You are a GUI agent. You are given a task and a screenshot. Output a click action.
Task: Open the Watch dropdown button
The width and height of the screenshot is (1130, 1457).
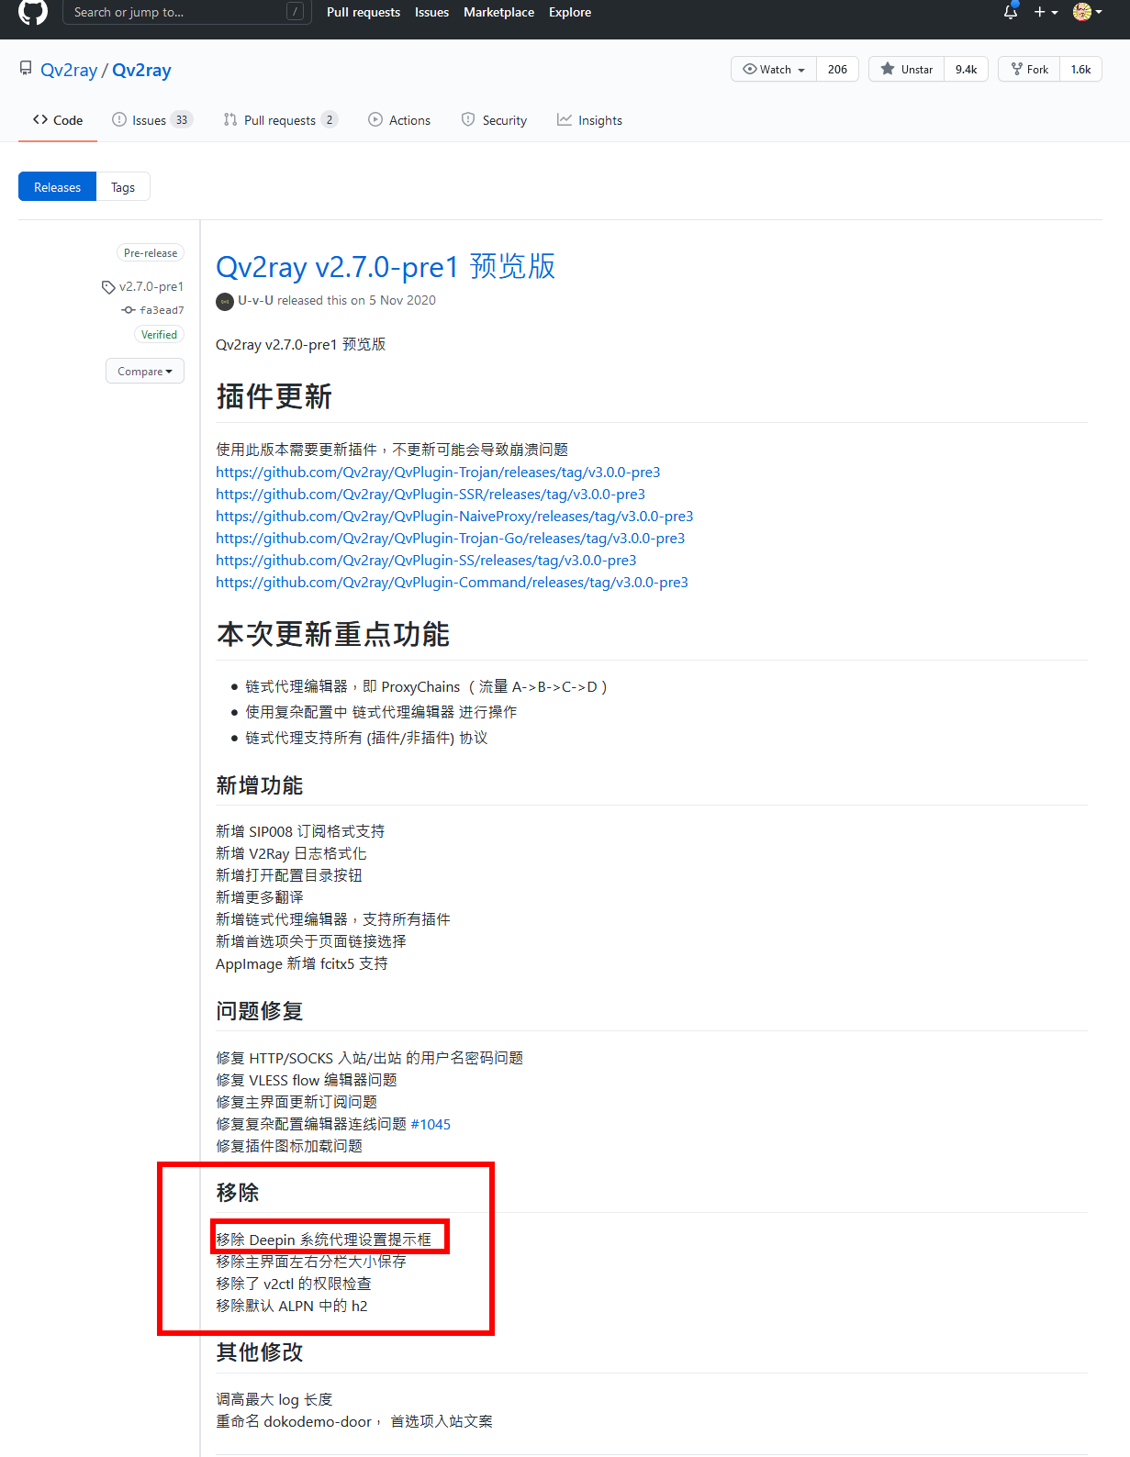coord(774,70)
